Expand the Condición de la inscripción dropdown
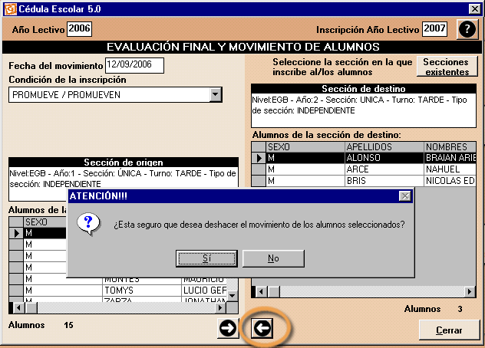The height and width of the screenshot is (348, 485). pos(216,94)
